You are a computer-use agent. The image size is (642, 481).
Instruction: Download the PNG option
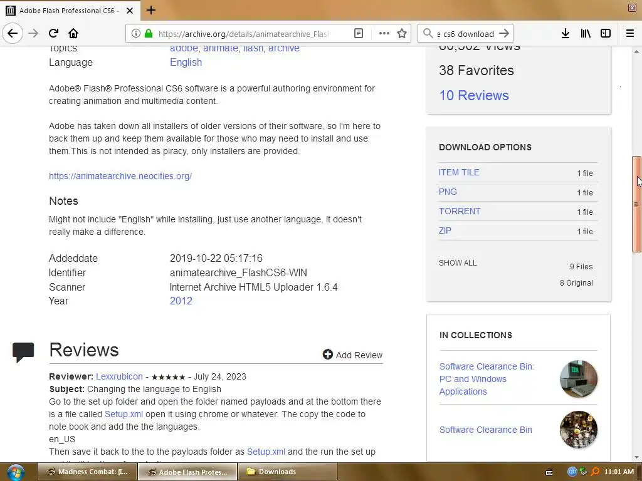[448, 192]
